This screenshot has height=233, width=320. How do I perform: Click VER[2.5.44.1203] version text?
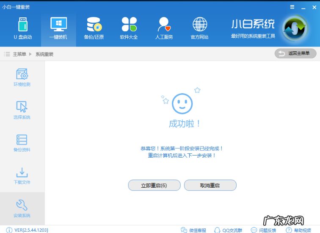pos(31,230)
